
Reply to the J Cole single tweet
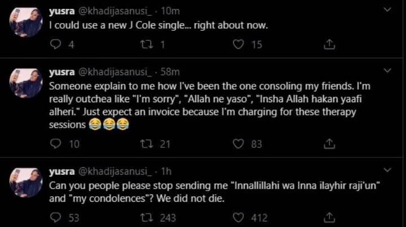[x=55, y=44]
